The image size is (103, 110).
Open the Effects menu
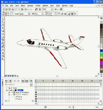point(38,6)
